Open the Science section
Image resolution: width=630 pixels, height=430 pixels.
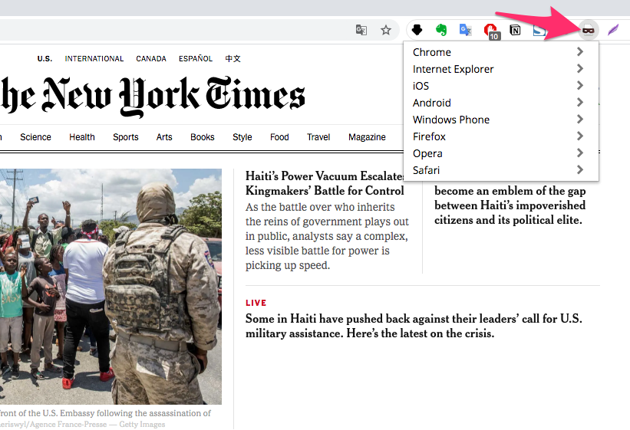coord(36,137)
